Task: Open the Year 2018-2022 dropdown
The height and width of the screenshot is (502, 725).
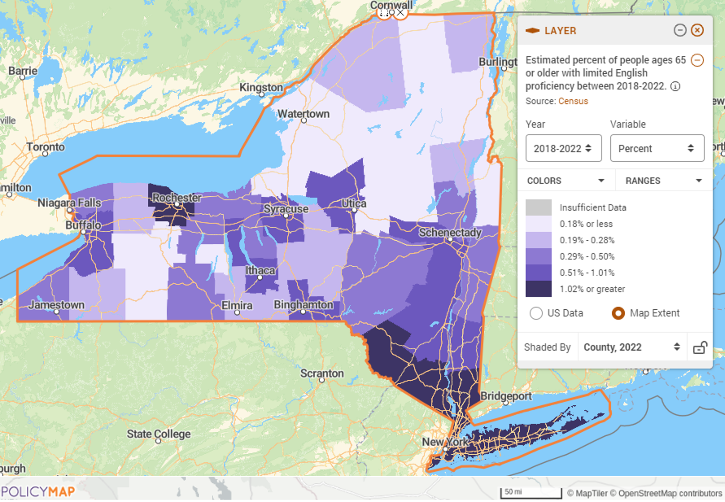Action: point(563,148)
